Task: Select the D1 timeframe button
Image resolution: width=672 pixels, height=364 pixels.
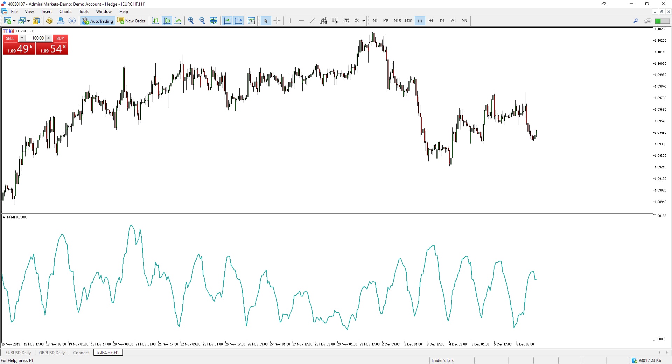Action: [442, 21]
